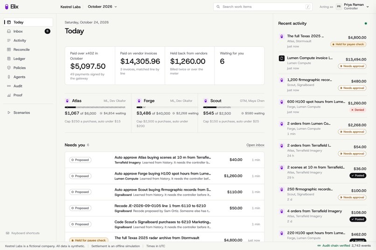Click the Activity list icon
Screen dimensions: 376x250
click(x=9, y=41)
